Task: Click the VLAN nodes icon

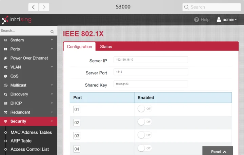Action: [x=6, y=67]
